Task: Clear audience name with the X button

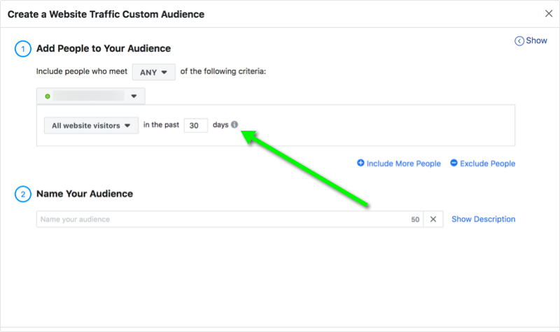Action: 433,219
